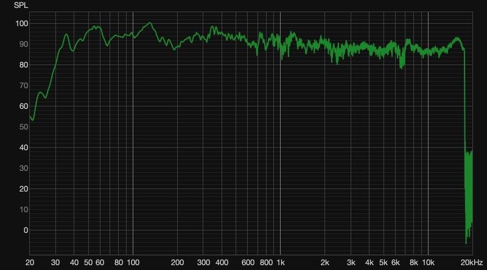Click the 20kHz frequency axis label

coord(472,263)
